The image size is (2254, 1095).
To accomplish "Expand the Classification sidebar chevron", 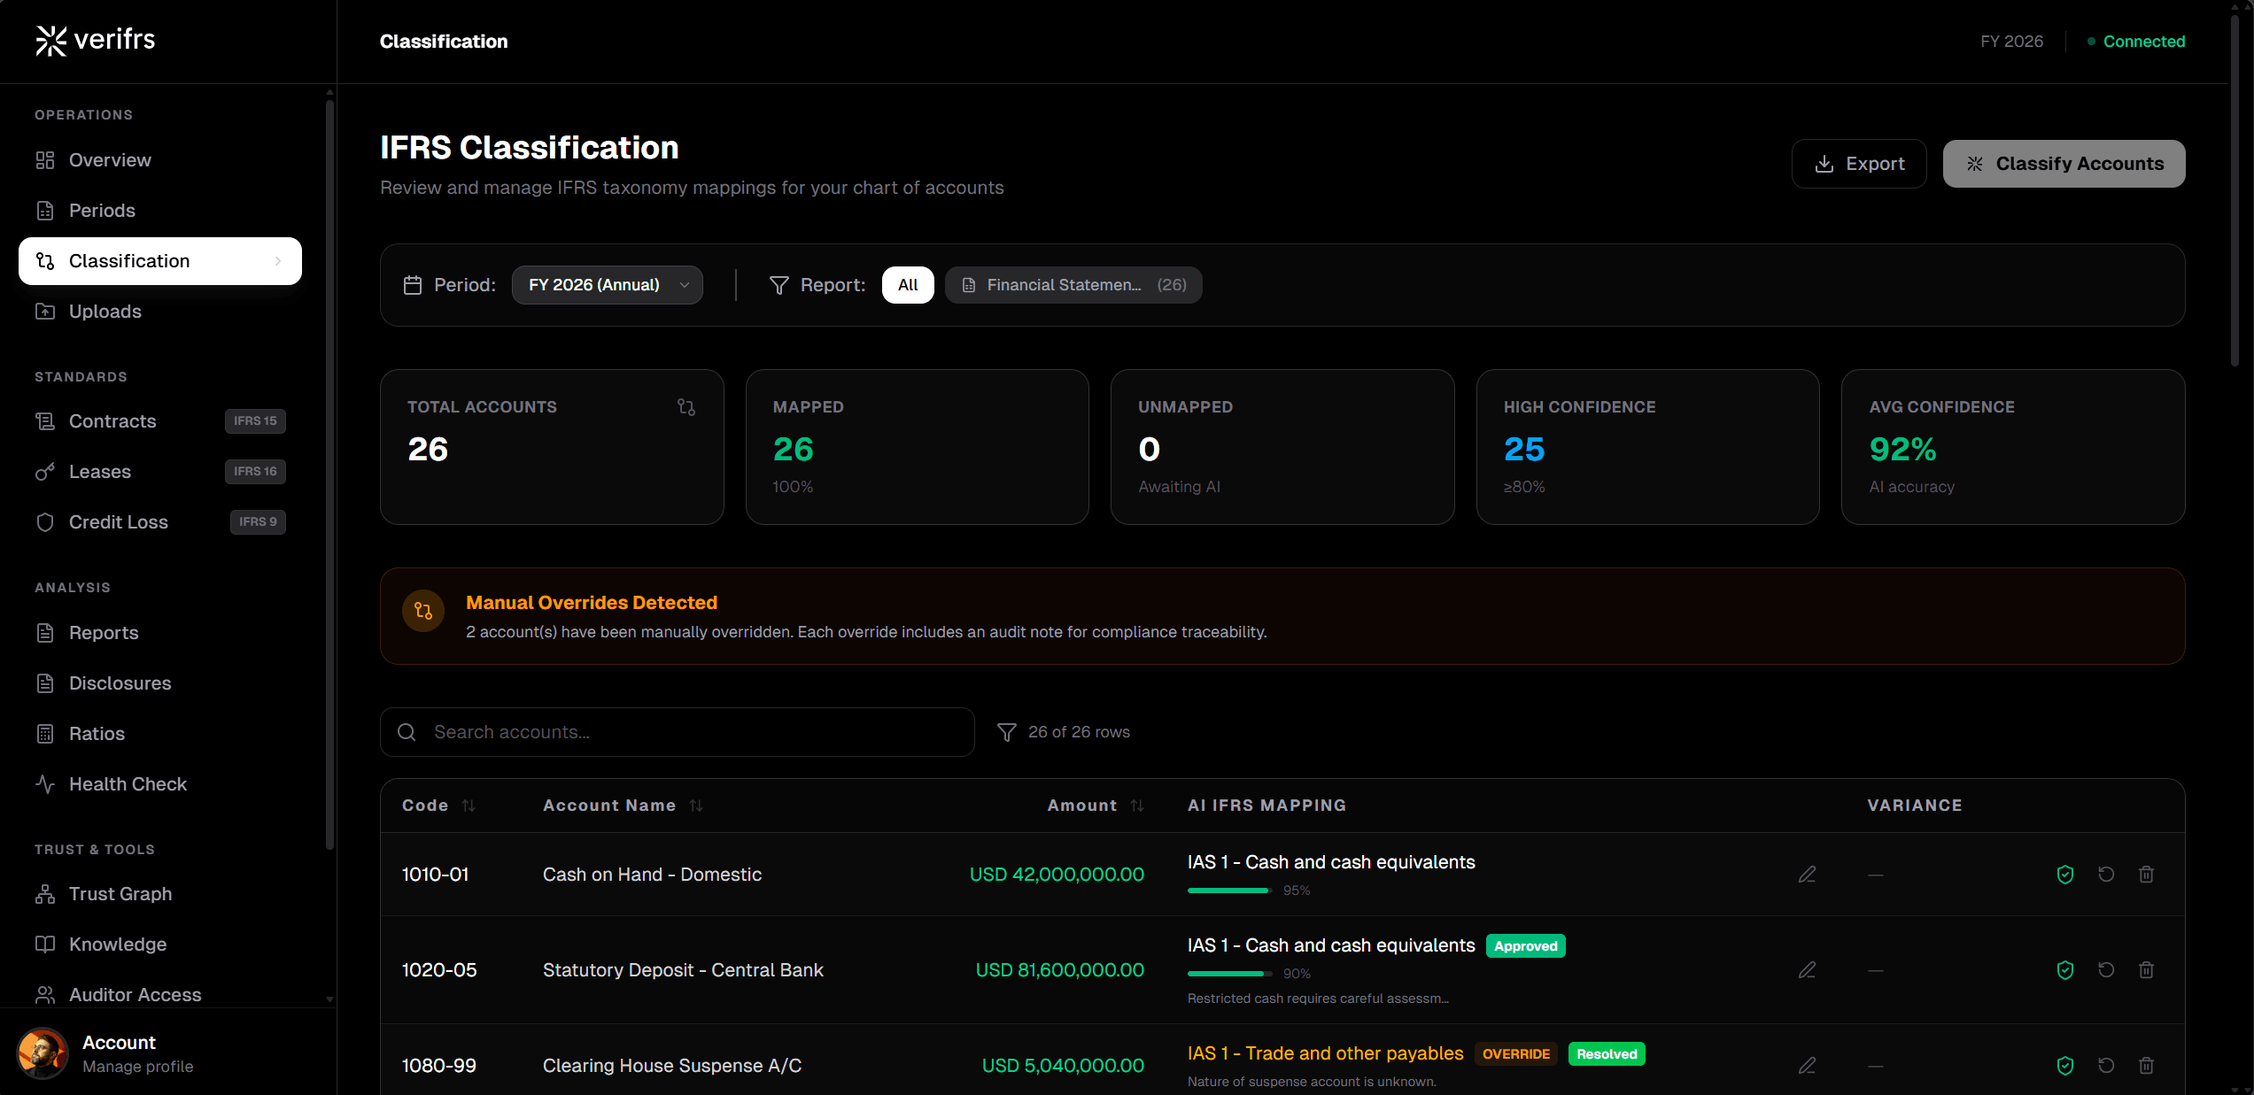I will [x=278, y=261].
